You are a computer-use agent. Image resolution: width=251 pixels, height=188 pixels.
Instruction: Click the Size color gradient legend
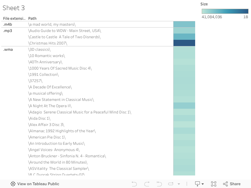pos(225,11)
